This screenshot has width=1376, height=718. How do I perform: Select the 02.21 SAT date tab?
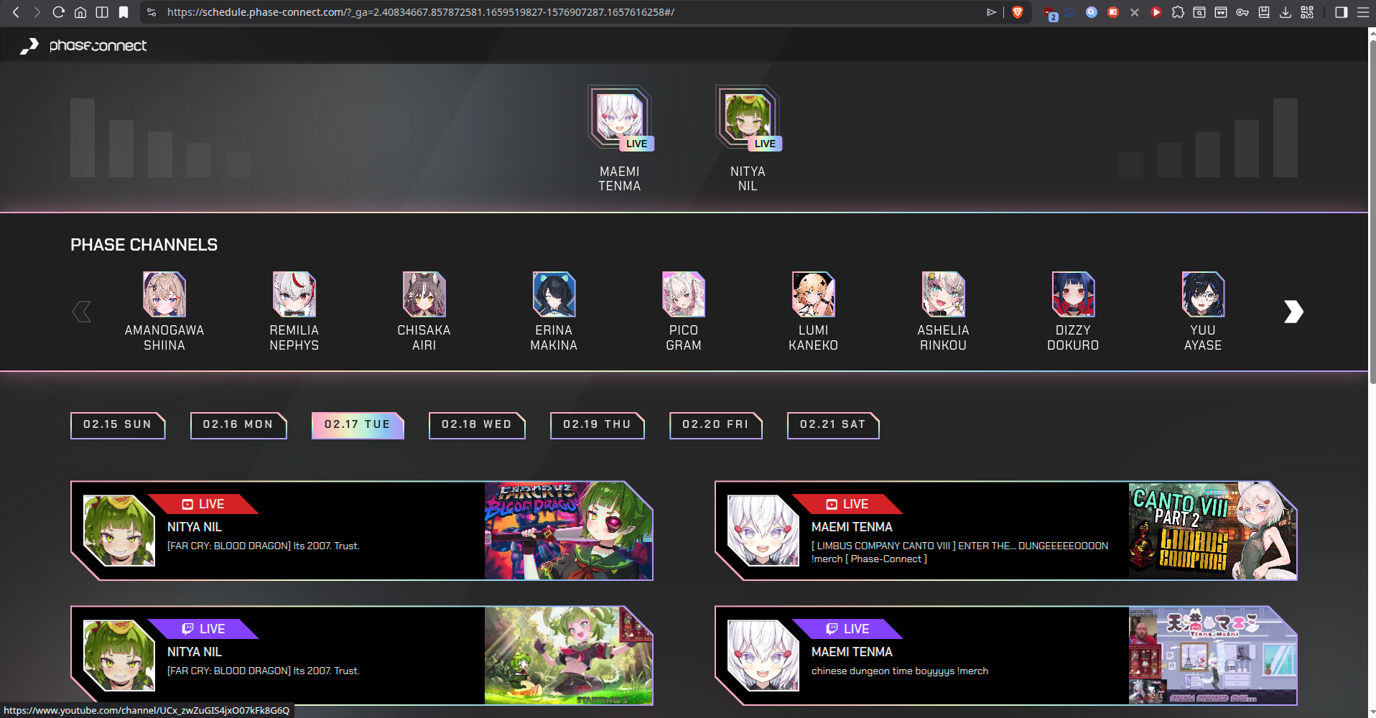pyautogui.click(x=833, y=425)
